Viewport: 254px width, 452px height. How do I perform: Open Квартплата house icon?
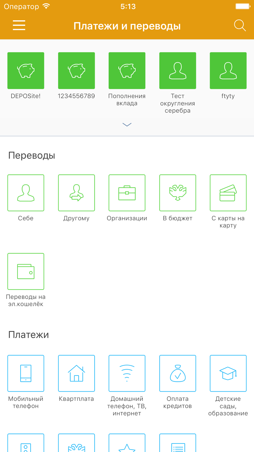(x=76, y=373)
